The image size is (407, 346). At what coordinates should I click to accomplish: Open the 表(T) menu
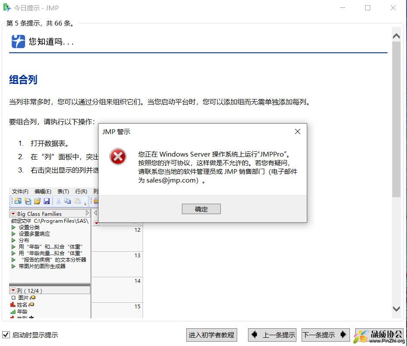63,192
